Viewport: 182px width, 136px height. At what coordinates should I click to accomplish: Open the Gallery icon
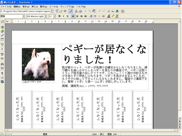tap(123, 11)
